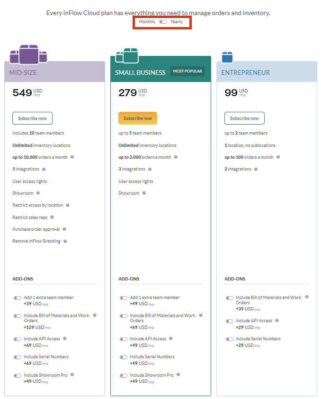Toggle the Monthly/Yearly billing switch
Screen dimensions: 321x399
point(163,22)
